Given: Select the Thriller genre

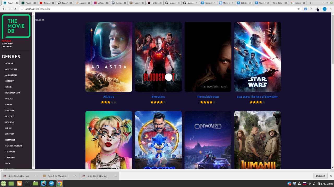Looking at the screenshot, I should coord(10,158).
